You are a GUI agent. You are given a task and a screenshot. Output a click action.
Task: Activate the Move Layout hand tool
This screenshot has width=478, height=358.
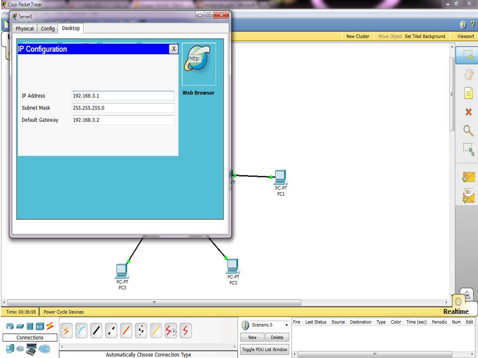(468, 74)
